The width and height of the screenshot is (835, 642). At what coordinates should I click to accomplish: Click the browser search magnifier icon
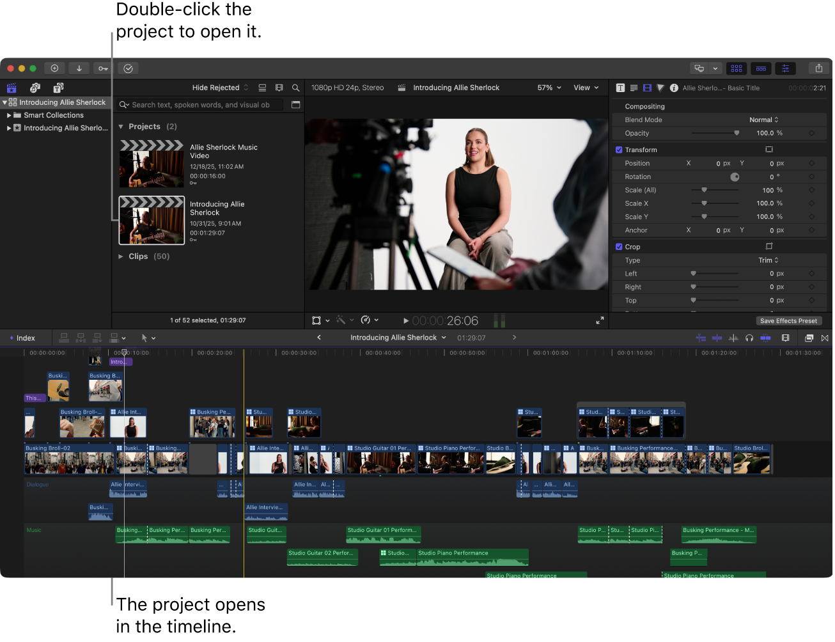coord(295,88)
